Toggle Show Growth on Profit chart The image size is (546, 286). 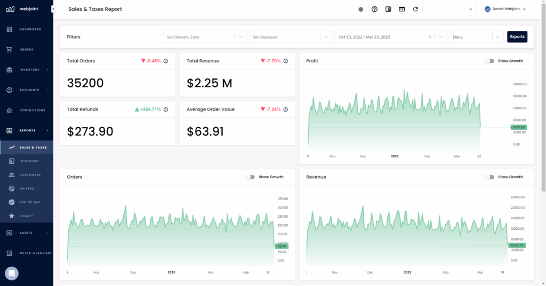pos(489,61)
